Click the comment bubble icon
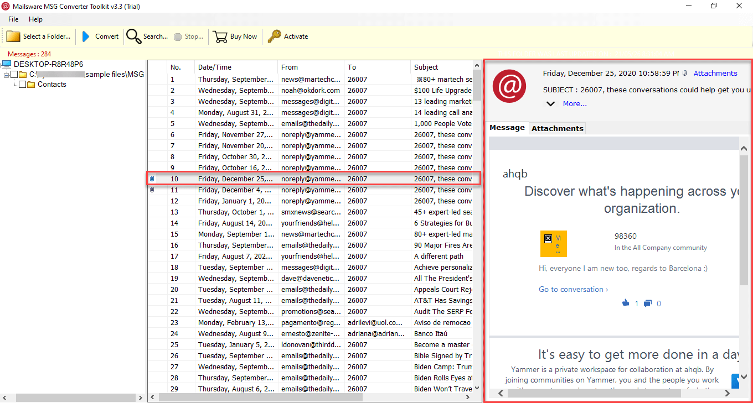Image resolution: width=753 pixels, height=403 pixels. coord(648,303)
